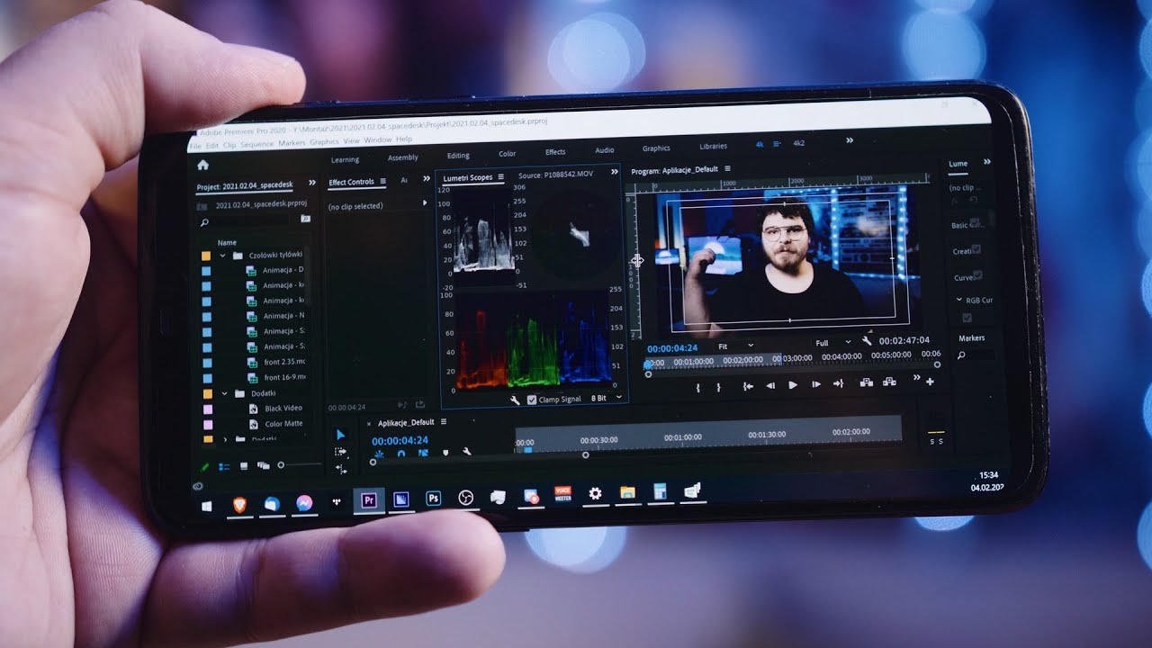Viewport: 1152px width, 648px height.
Task: Open the Full playback resolution dropdown
Action: 832,343
